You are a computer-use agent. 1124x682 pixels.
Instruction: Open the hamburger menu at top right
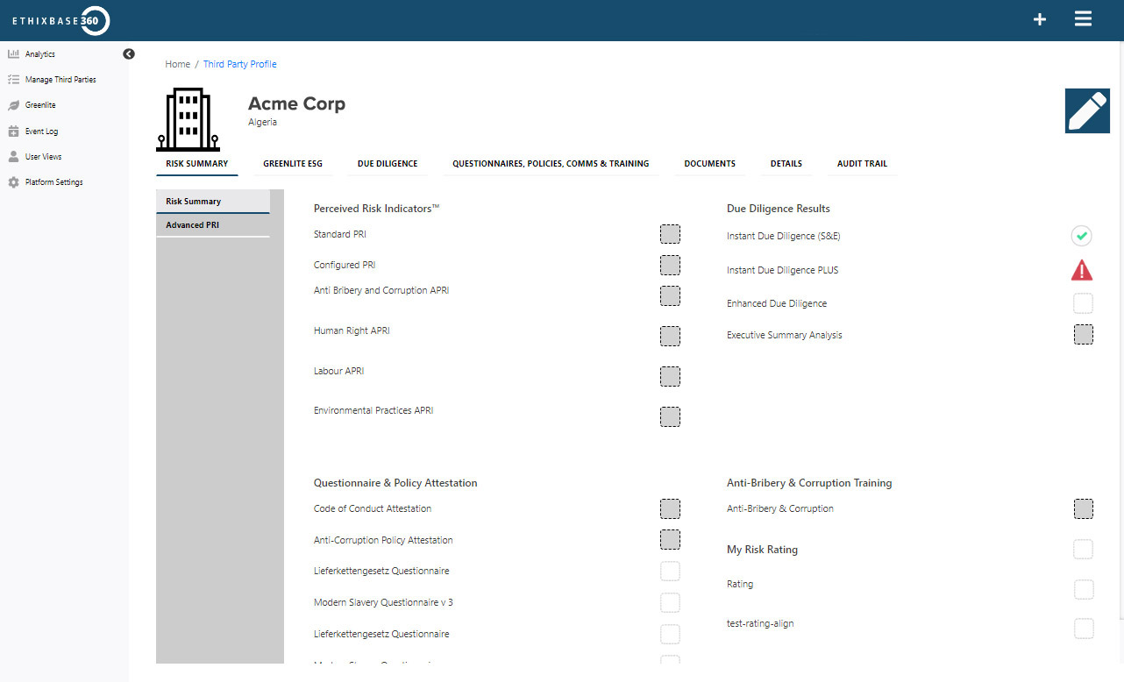pos(1083,18)
